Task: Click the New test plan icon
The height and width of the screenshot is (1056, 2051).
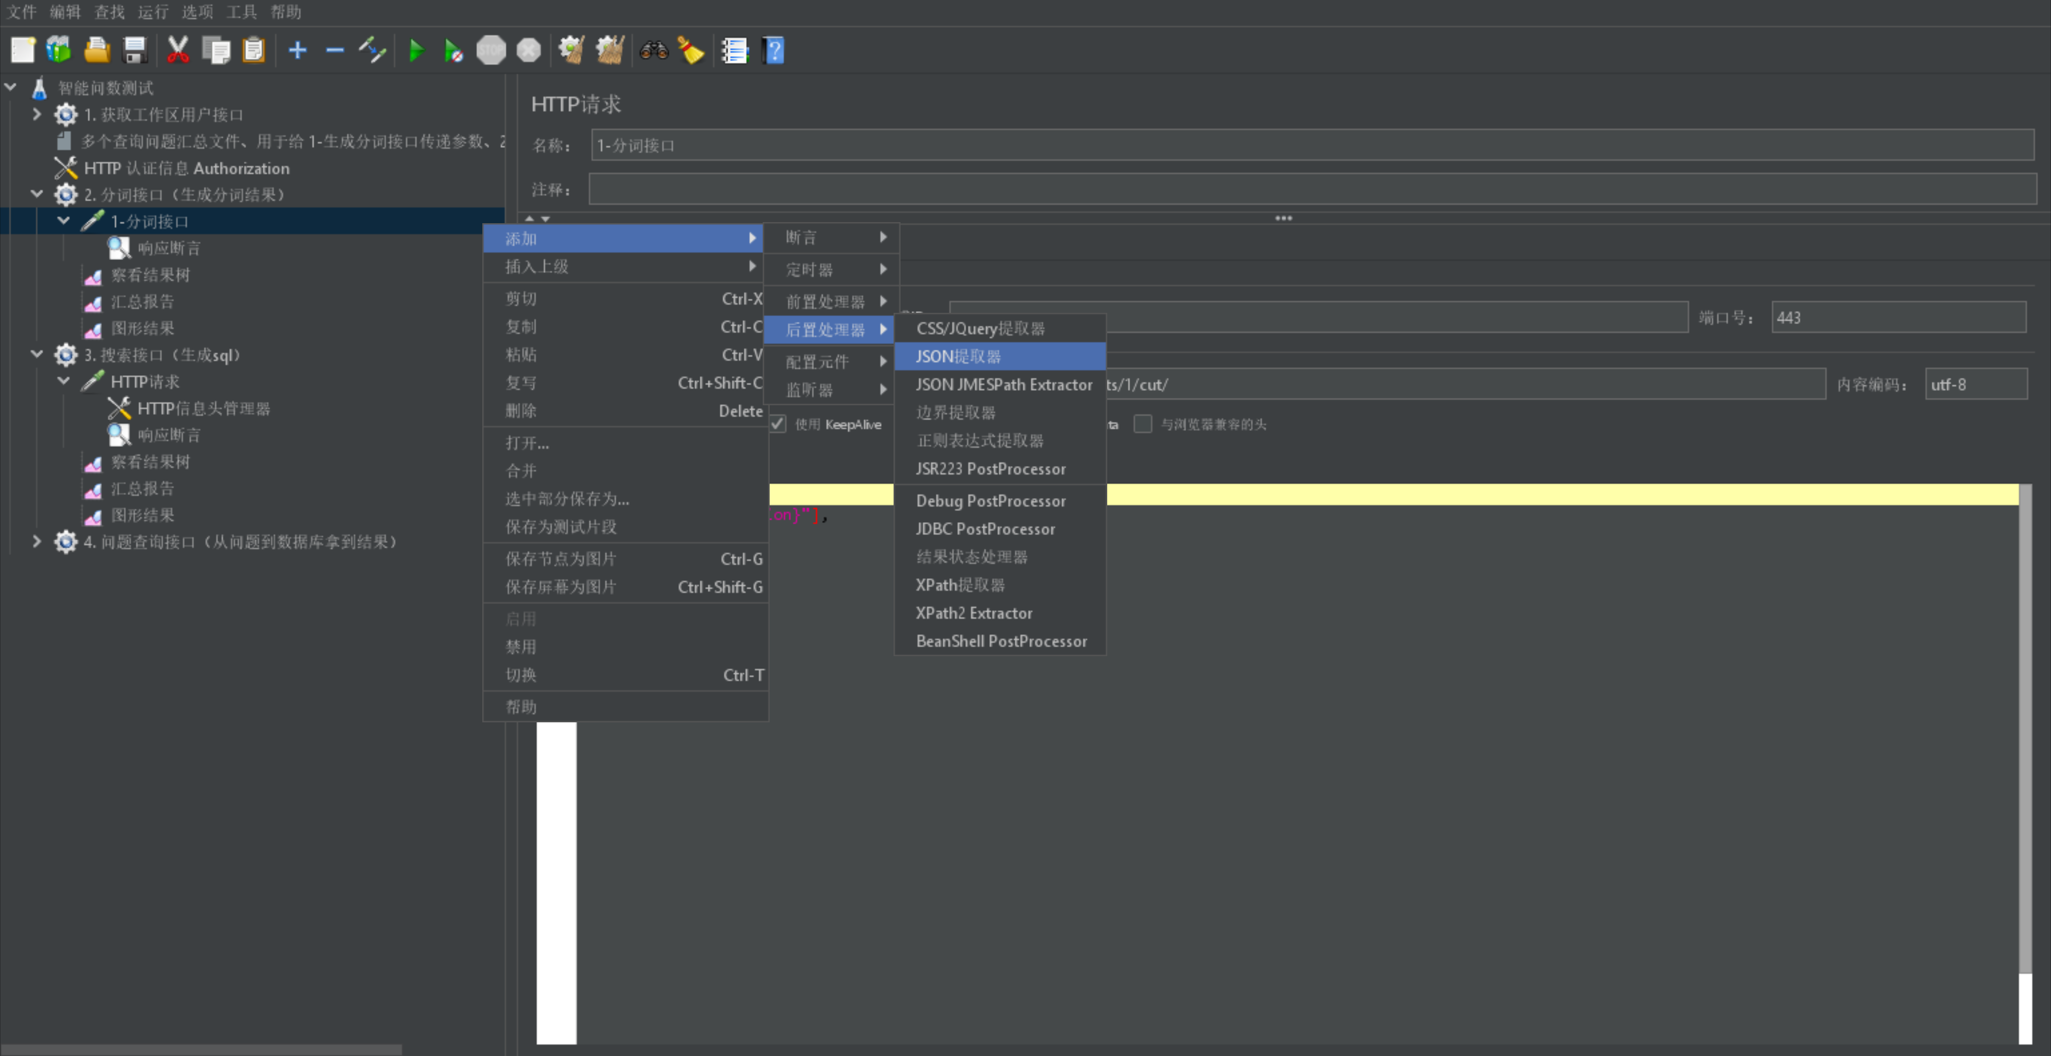Action: [x=22, y=50]
